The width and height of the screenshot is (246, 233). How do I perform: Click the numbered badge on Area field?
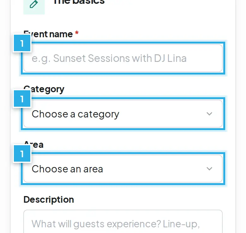tap(22, 153)
